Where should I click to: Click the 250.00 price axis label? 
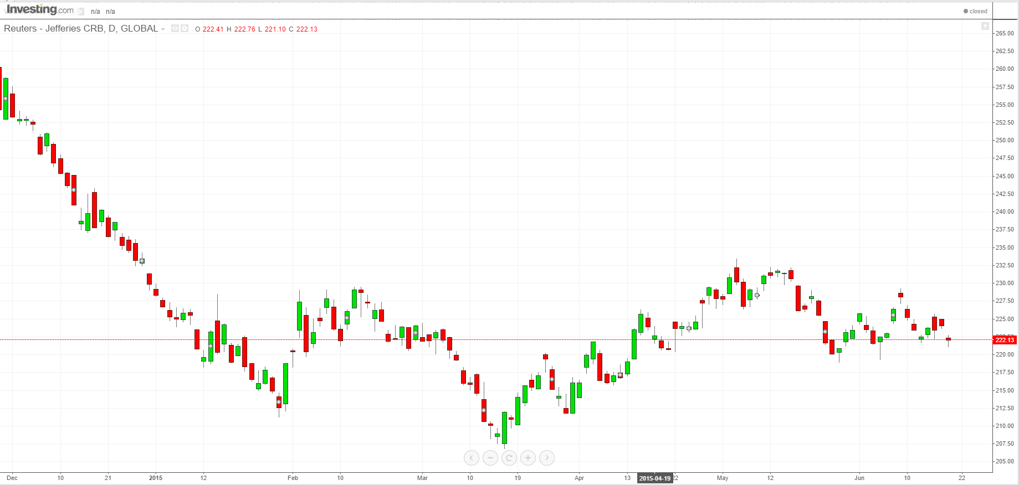tap(1005, 140)
